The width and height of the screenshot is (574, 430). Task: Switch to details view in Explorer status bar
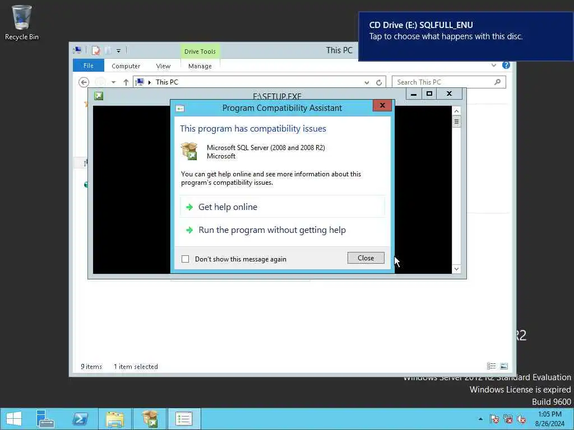[x=491, y=366]
